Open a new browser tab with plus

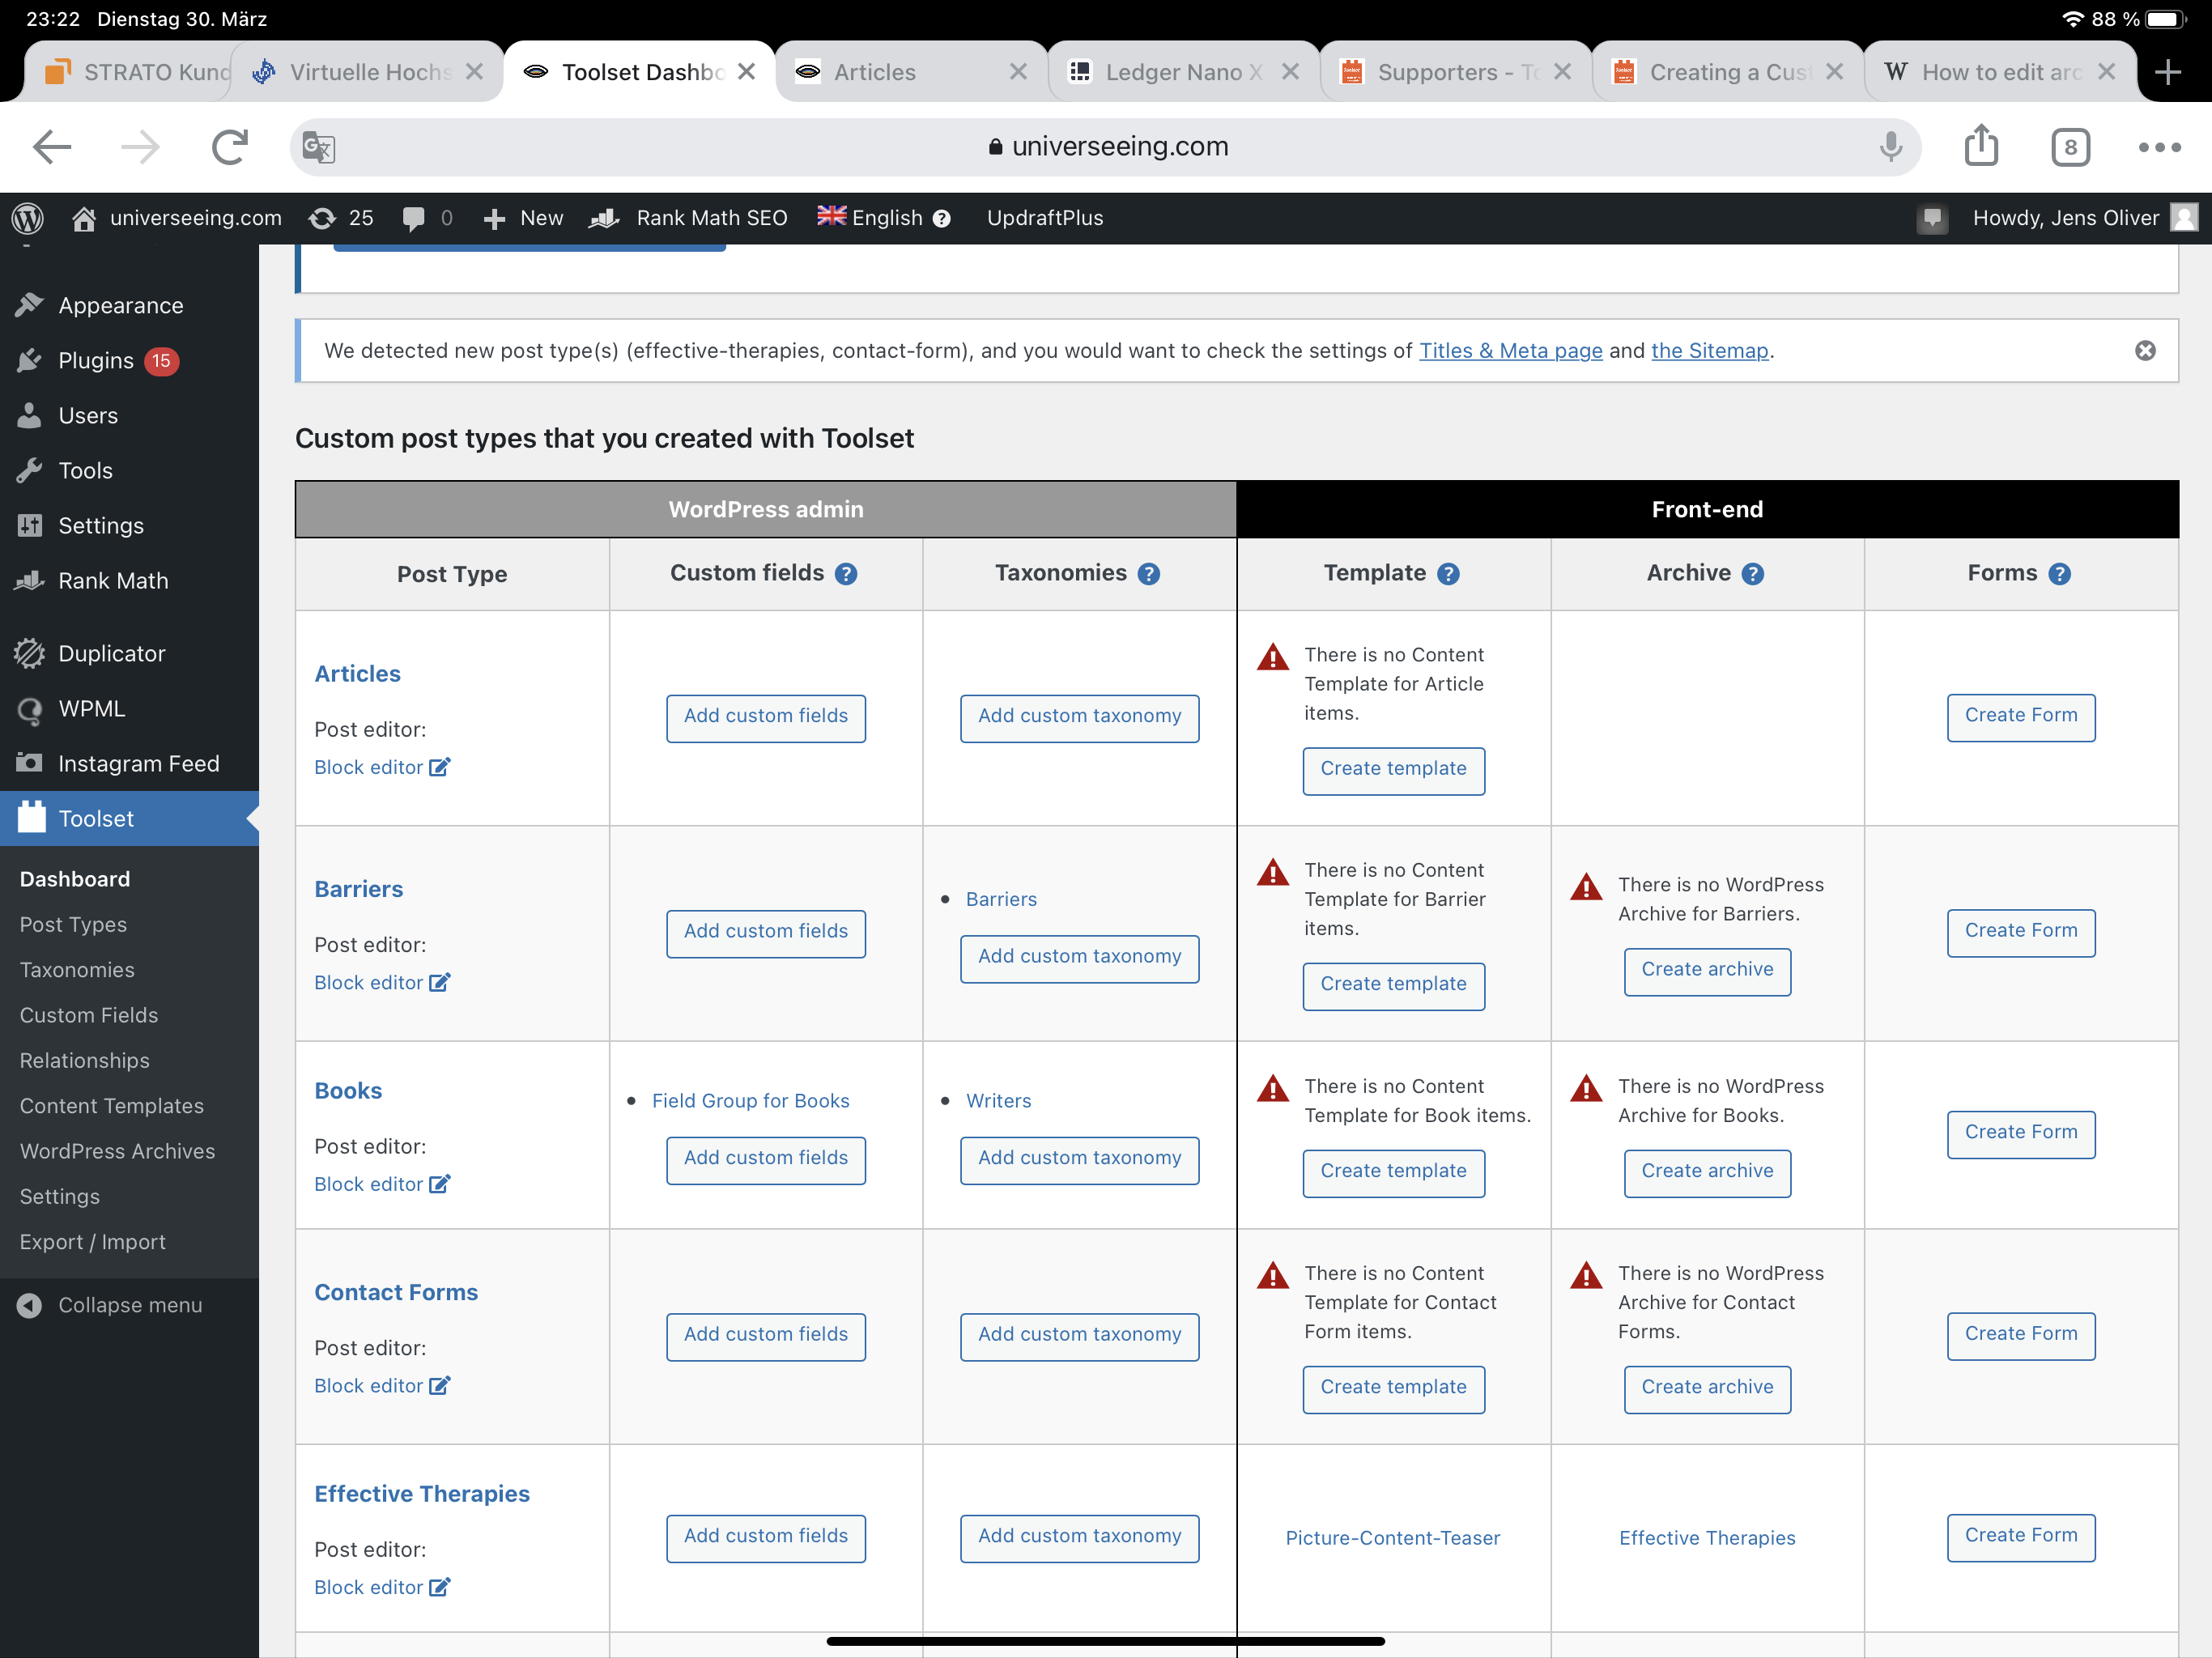coord(2167,72)
